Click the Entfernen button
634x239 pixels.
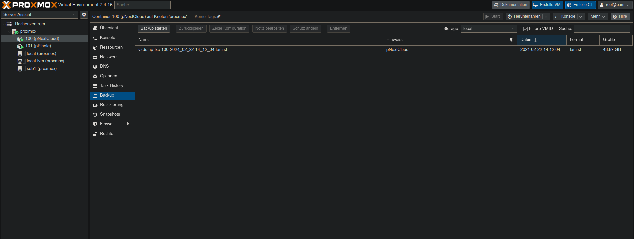pos(339,29)
